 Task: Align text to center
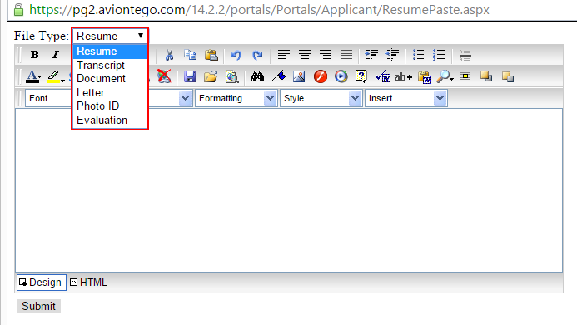305,55
